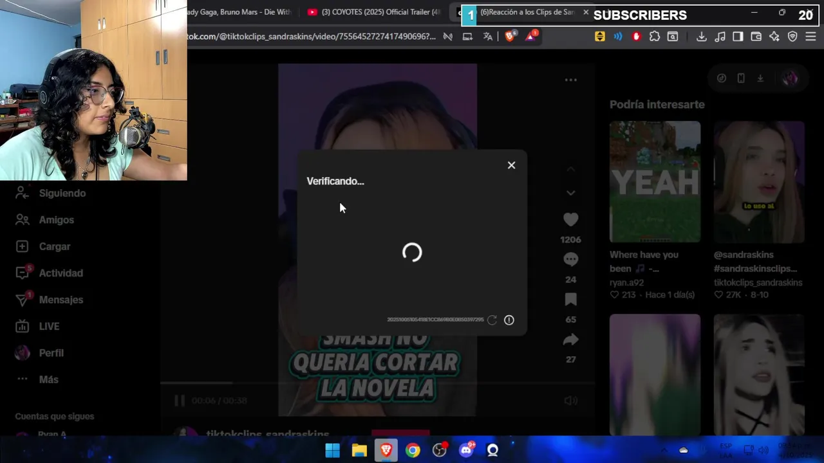Show hidden system tray icons

point(664,450)
